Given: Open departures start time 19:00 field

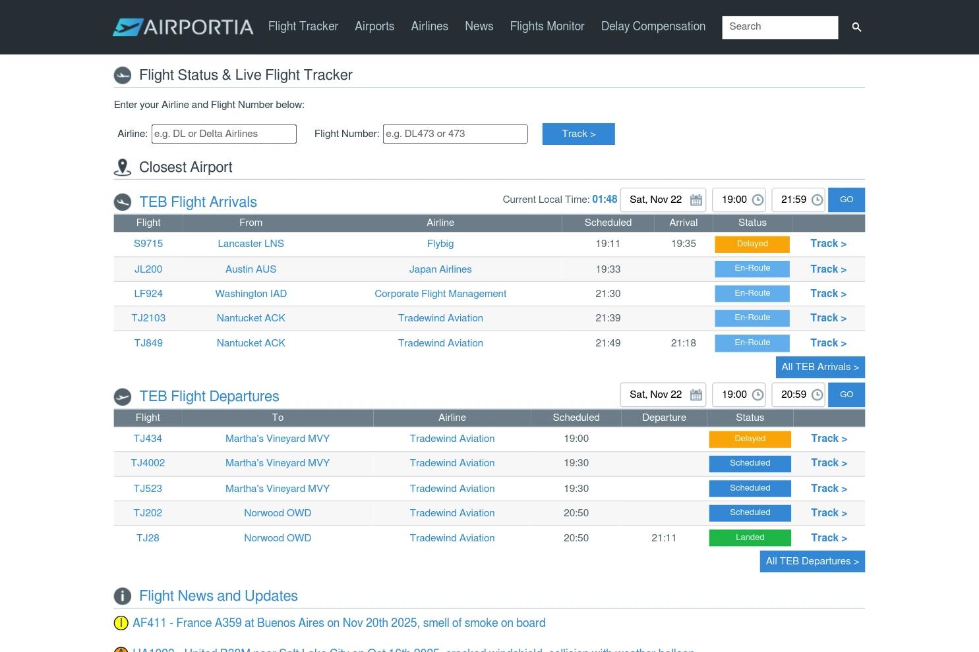Looking at the screenshot, I should point(739,394).
